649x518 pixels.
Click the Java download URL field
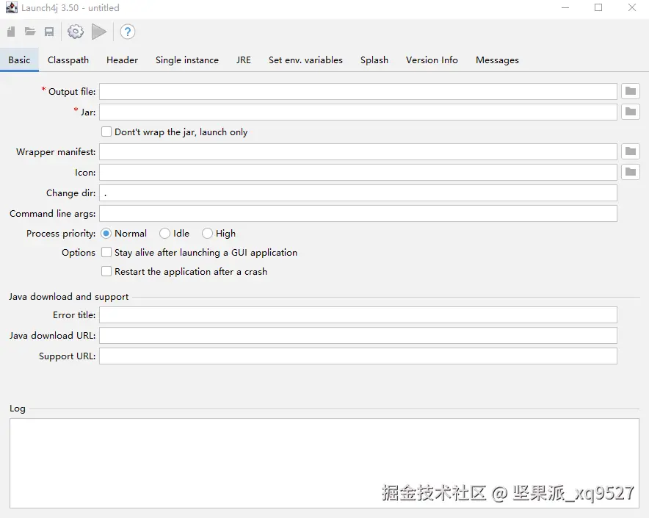pyautogui.click(x=358, y=335)
